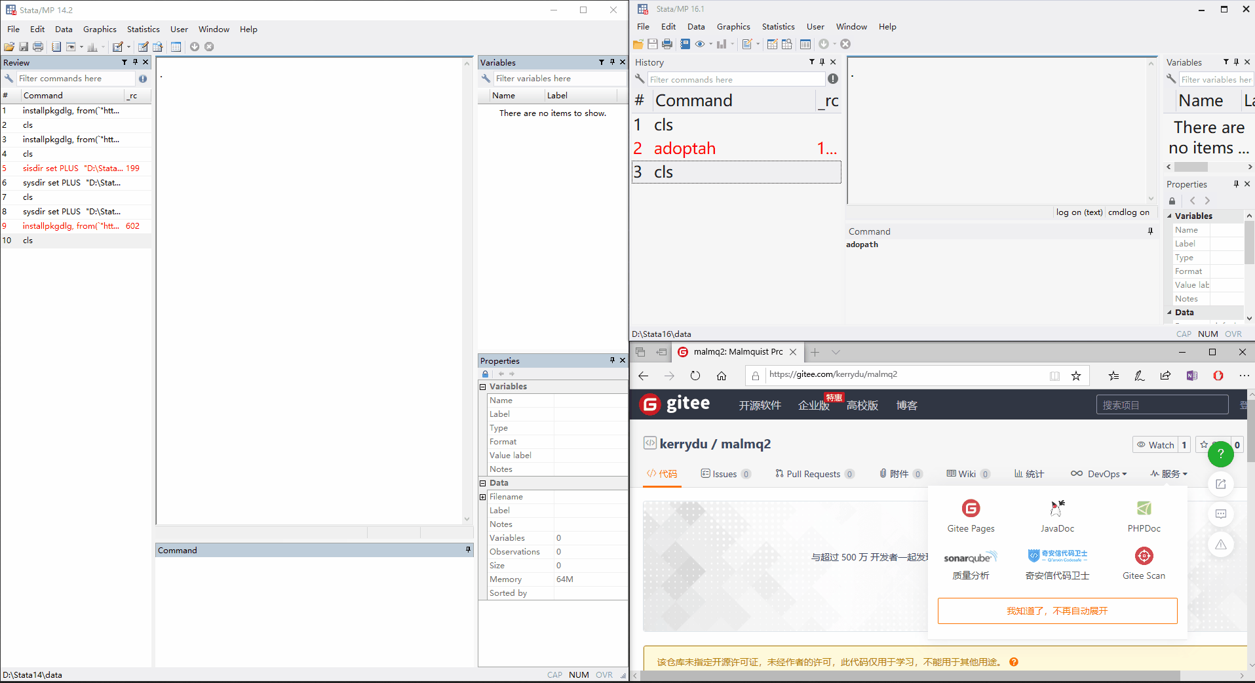The height and width of the screenshot is (683, 1255).
Task: Open browser share icon
Action: pos(1165,376)
